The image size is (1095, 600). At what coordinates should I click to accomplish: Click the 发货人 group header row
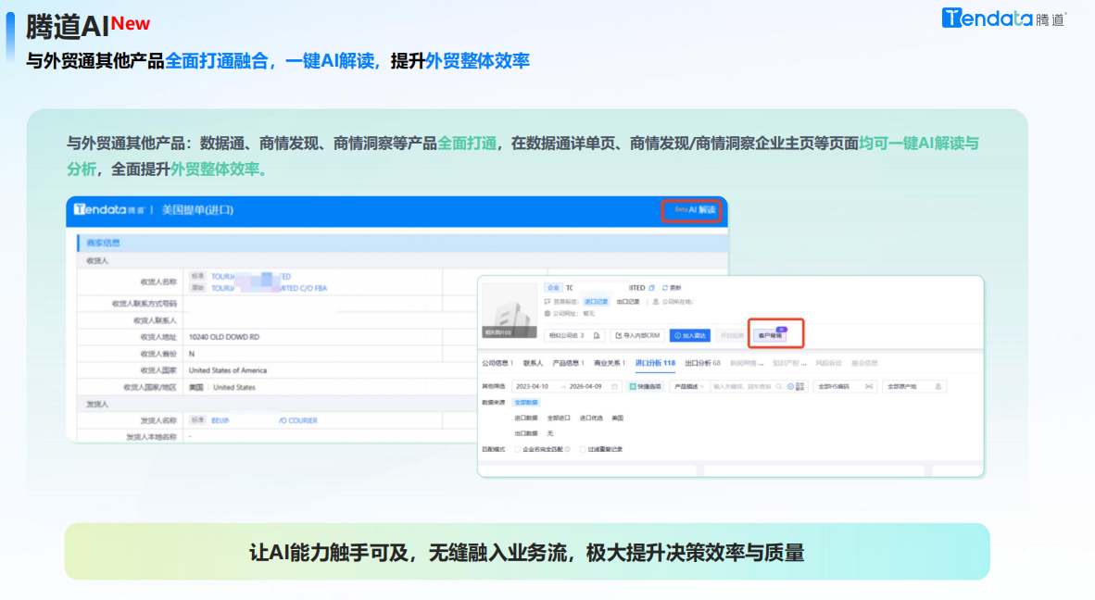pos(277,404)
